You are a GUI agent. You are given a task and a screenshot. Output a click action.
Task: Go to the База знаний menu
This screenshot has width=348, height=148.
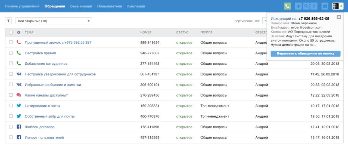click(81, 6)
